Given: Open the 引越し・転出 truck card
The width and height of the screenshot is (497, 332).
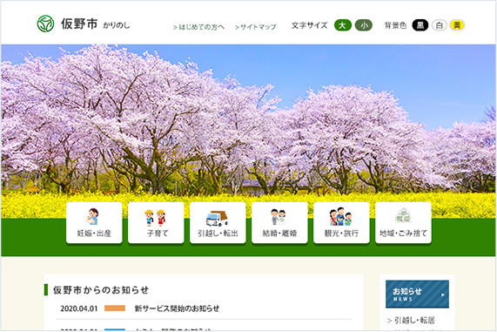Looking at the screenshot, I should [218, 222].
